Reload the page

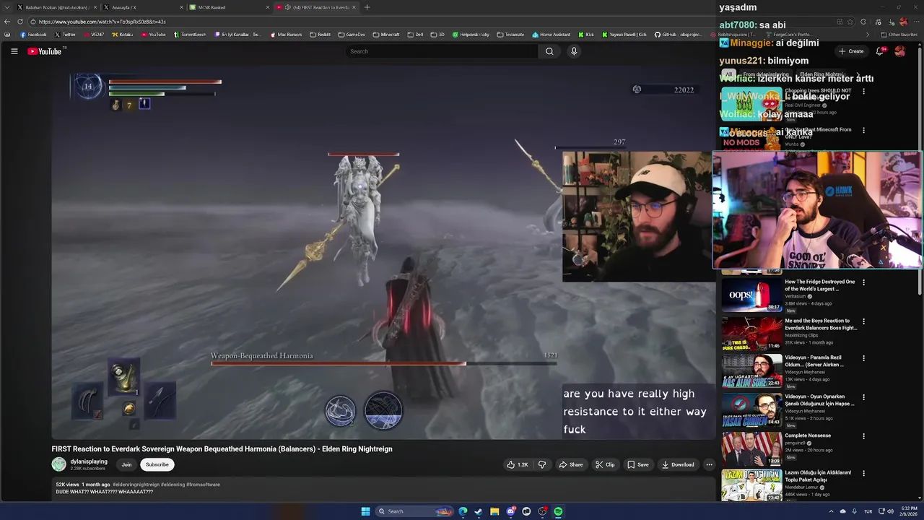19,22
